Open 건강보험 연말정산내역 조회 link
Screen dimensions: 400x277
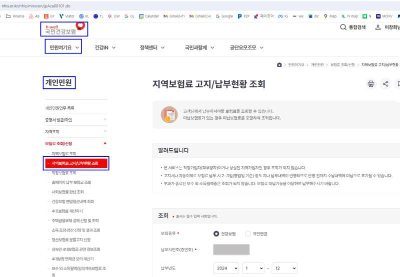[72, 201]
